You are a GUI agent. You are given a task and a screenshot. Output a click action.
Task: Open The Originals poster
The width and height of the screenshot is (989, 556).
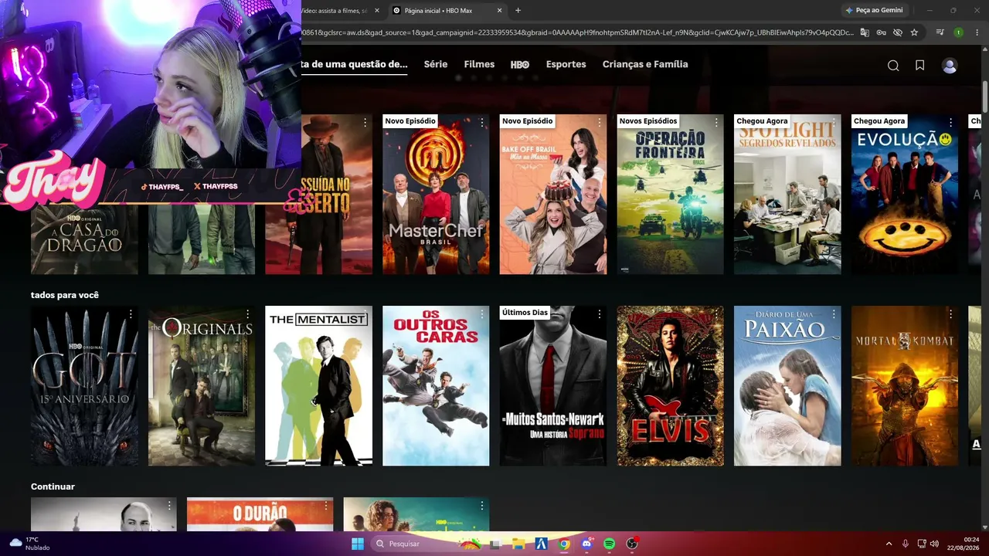pyautogui.click(x=202, y=386)
